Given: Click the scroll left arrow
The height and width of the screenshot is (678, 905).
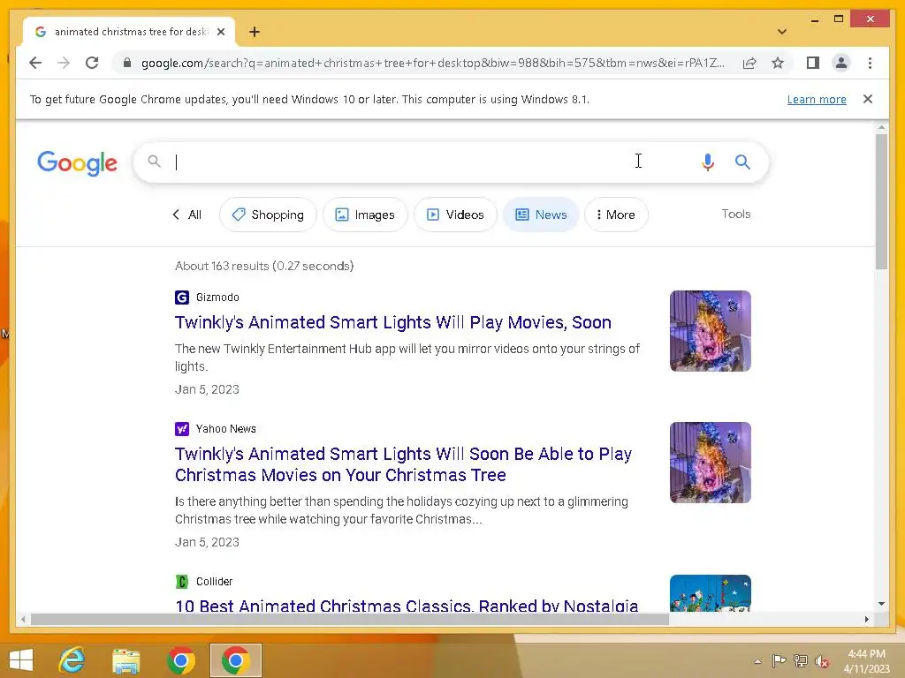Looking at the screenshot, I should [23, 620].
